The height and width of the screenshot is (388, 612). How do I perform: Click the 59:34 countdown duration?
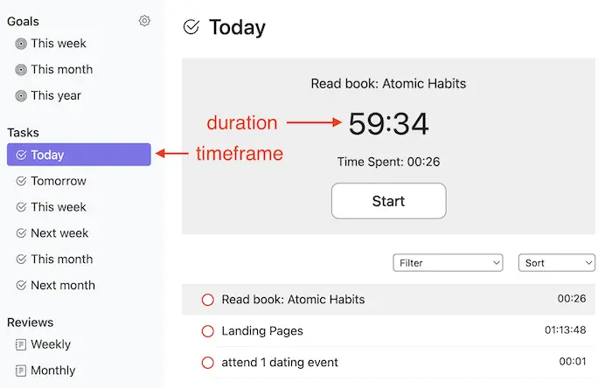(388, 124)
